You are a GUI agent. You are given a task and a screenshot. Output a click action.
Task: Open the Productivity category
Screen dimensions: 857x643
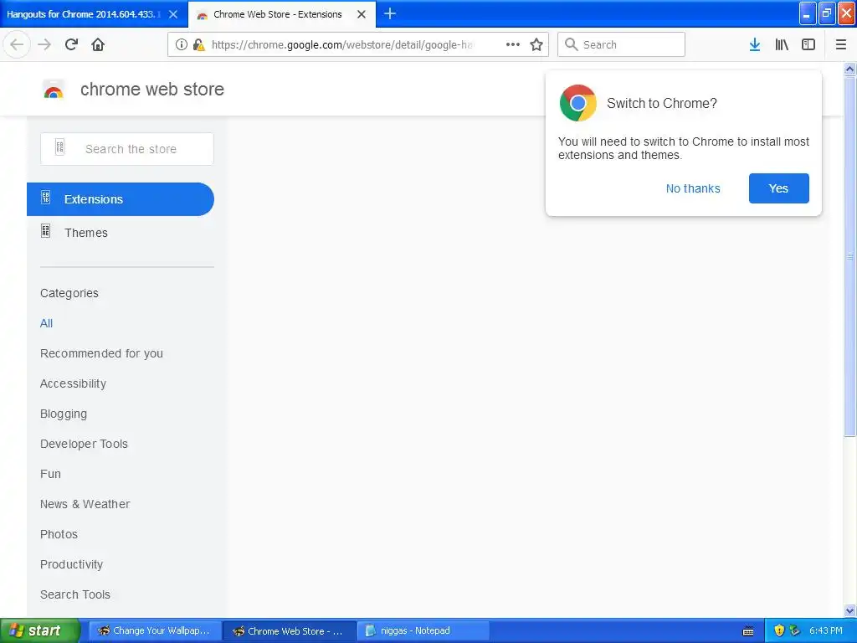click(x=71, y=564)
